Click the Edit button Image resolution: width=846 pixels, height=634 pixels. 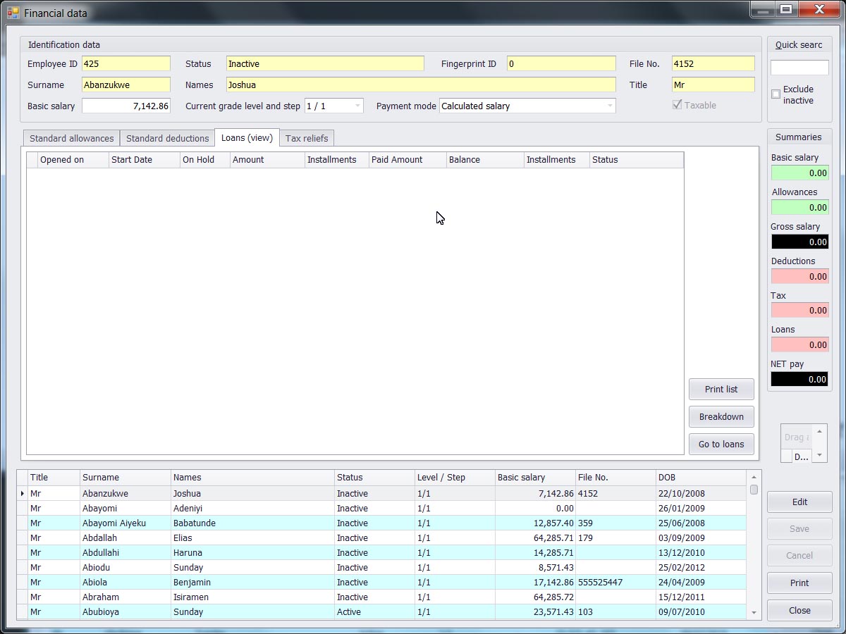click(x=799, y=502)
